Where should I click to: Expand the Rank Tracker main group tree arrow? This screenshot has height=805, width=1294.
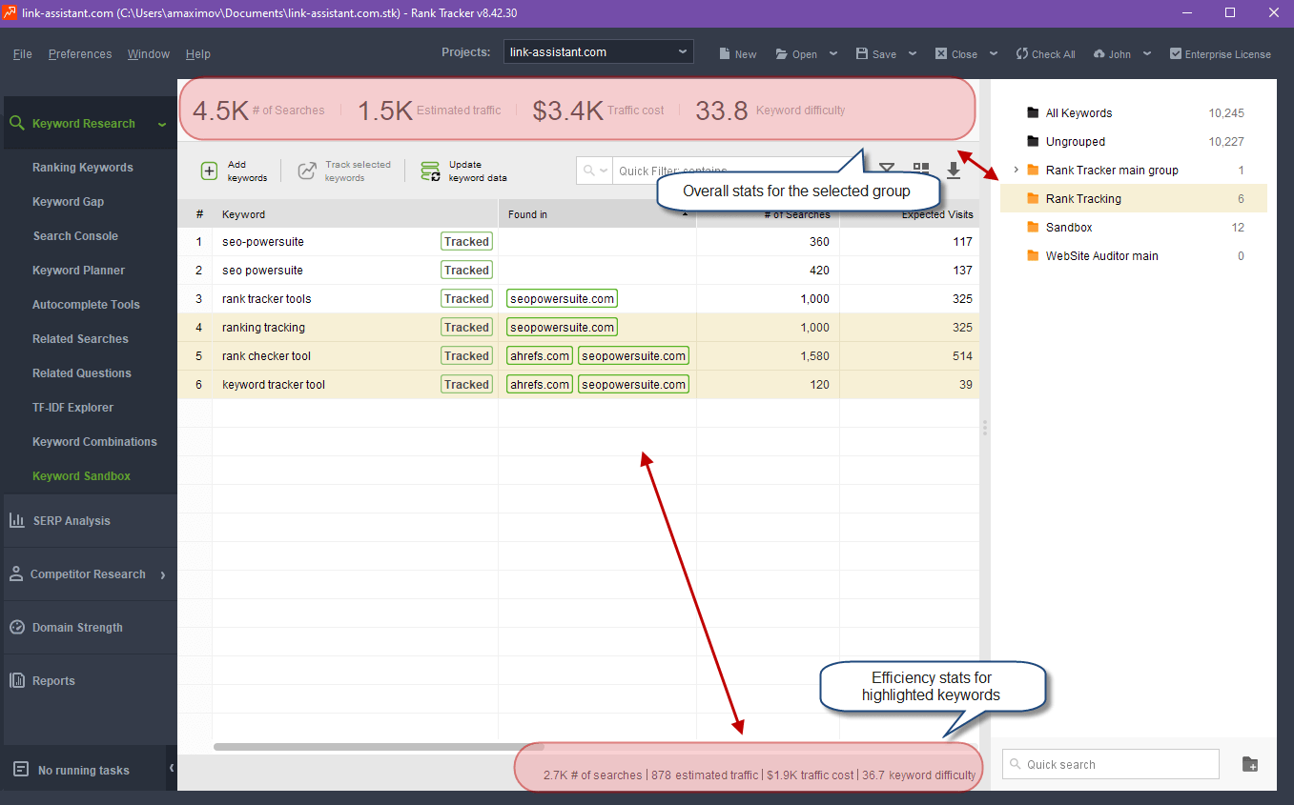[1016, 170]
